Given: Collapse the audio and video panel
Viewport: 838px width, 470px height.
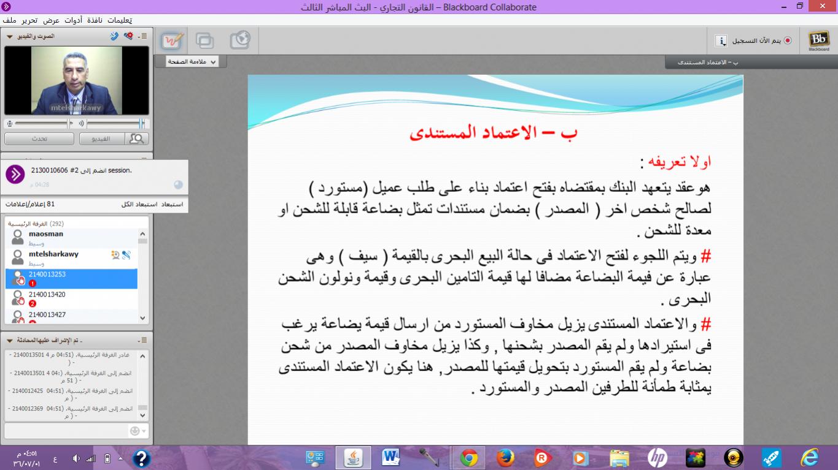Looking at the screenshot, I should point(9,36).
